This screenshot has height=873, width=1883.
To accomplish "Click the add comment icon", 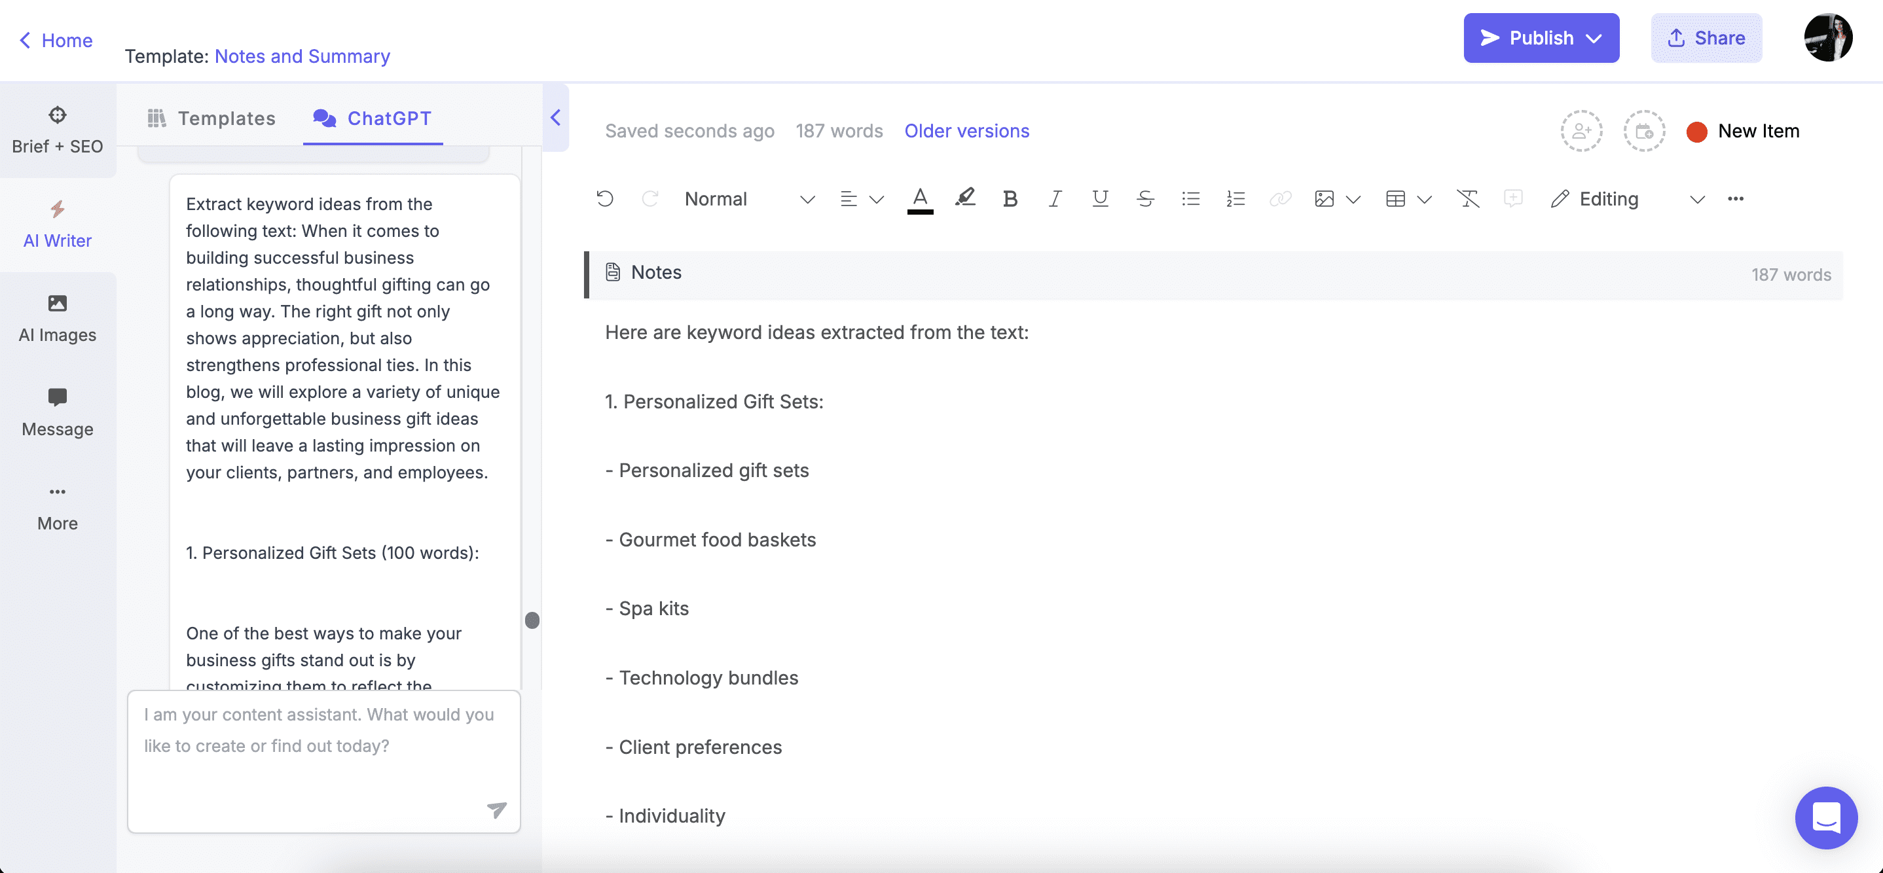I will point(1513,199).
